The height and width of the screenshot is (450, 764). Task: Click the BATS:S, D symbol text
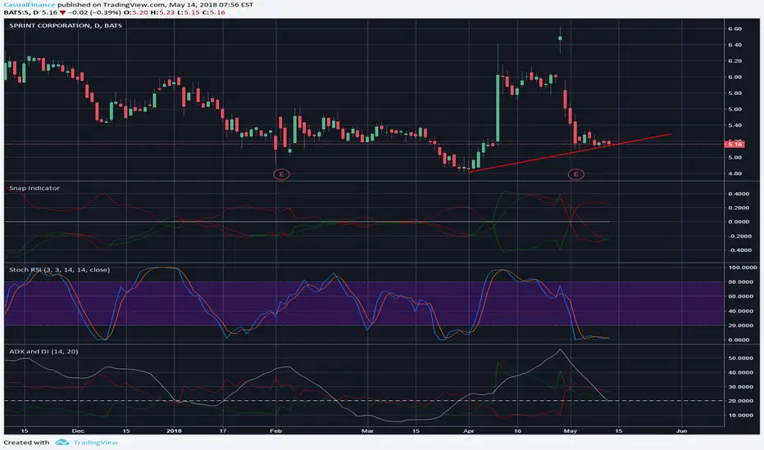[21, 12]
